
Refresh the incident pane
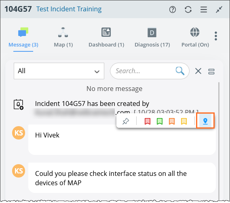click(x=188, y=10)
